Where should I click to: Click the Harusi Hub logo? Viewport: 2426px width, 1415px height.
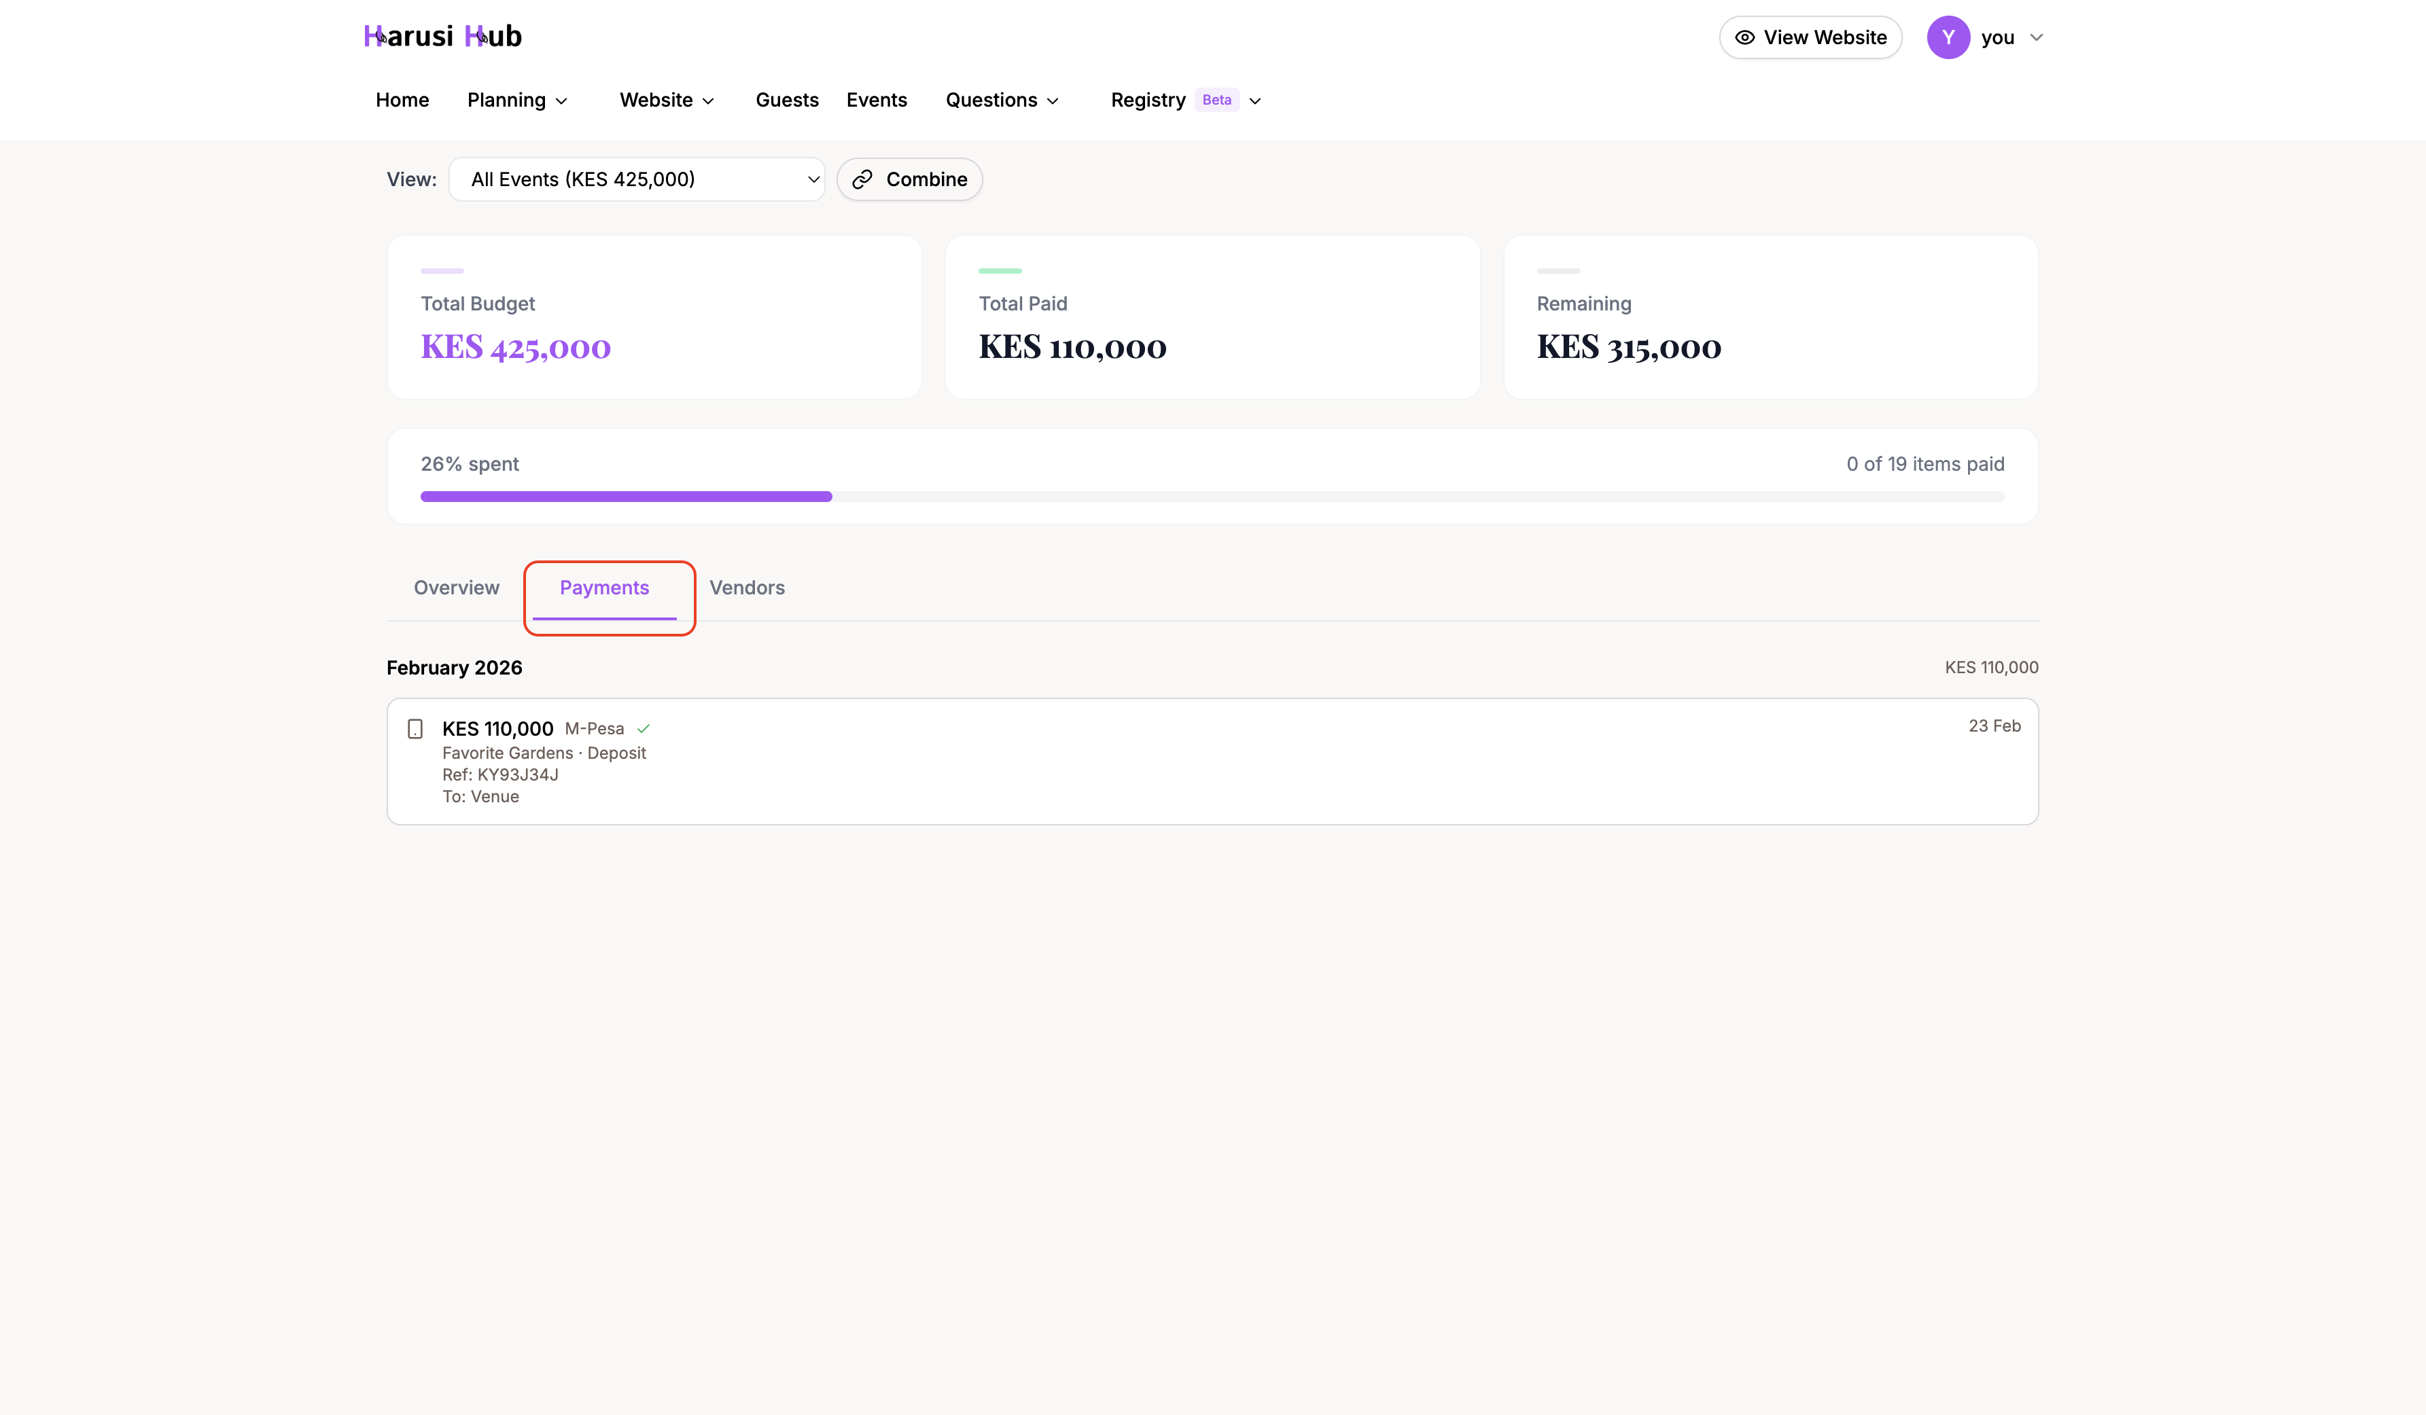(442, 35)
